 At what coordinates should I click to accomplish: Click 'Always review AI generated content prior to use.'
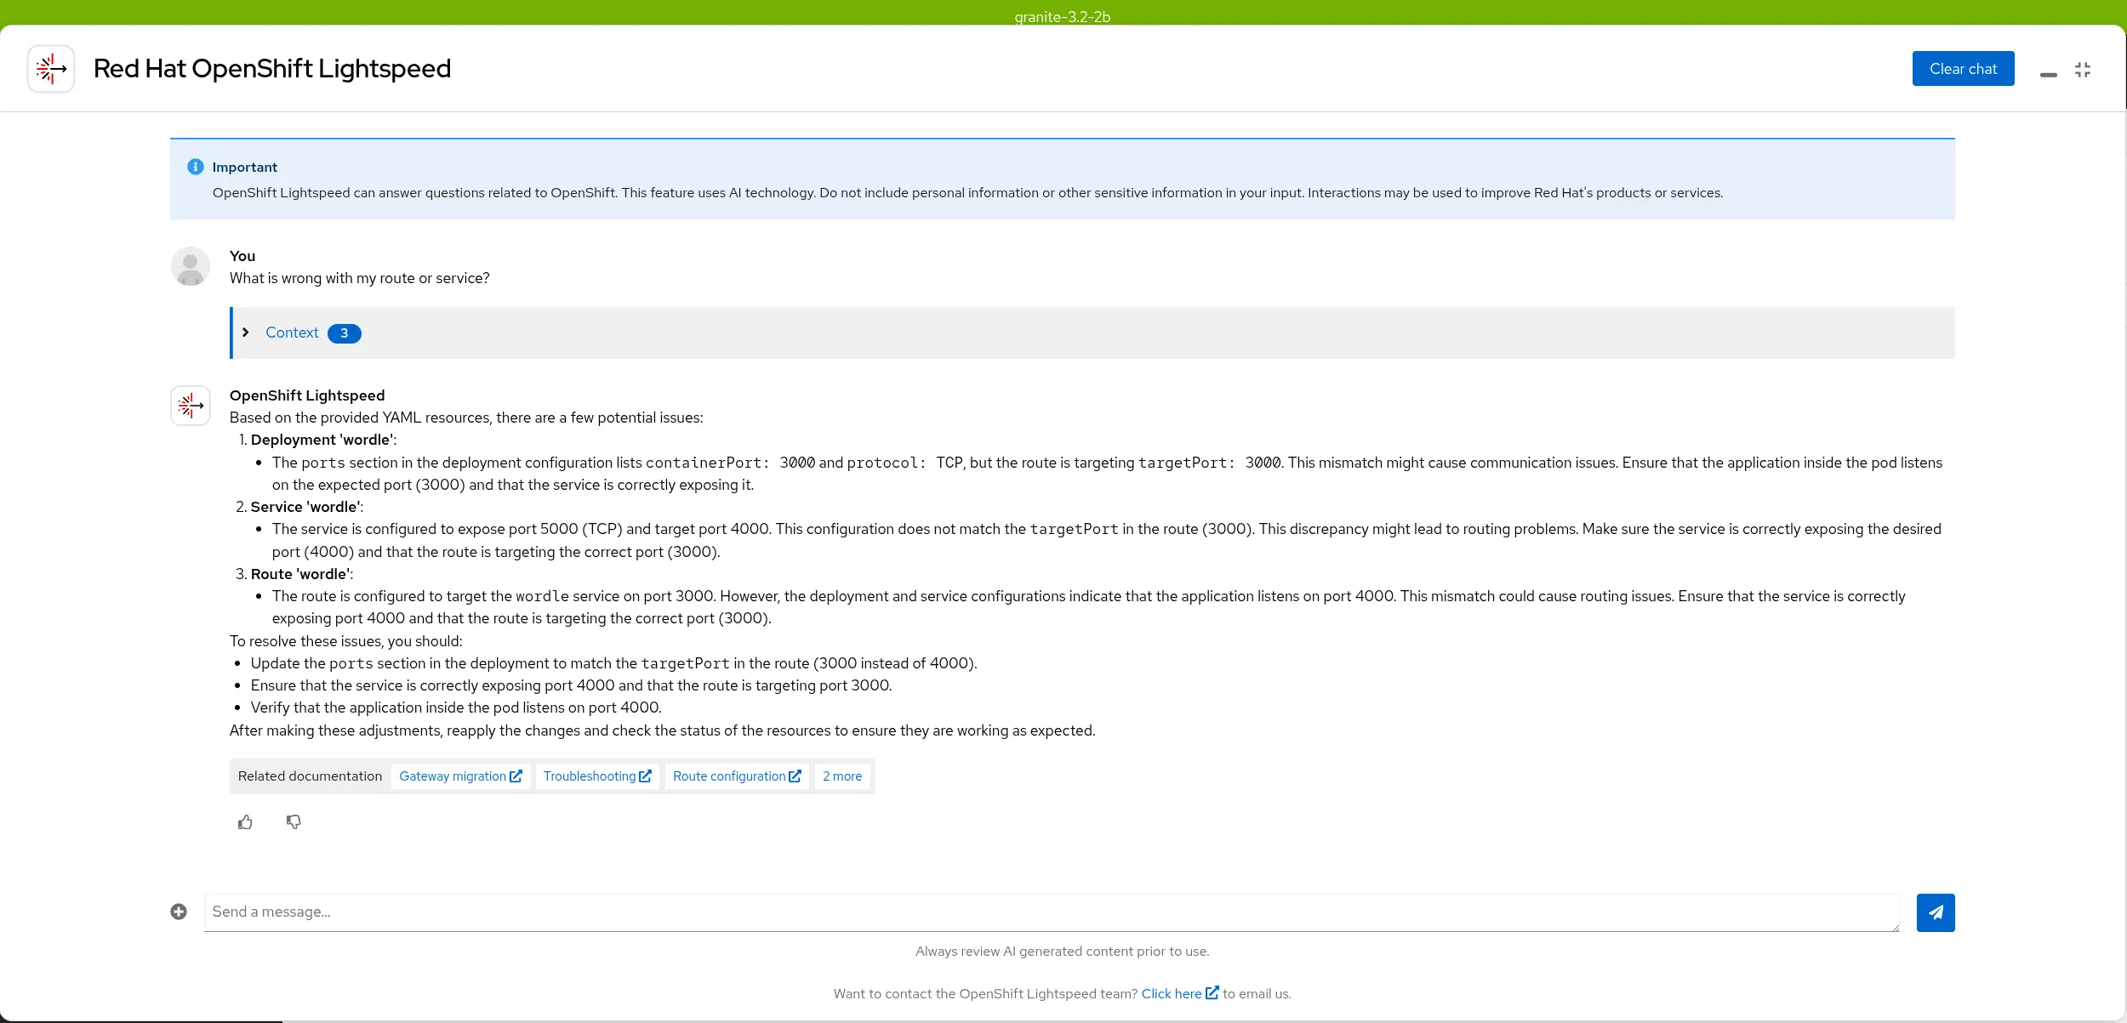click(1062, 952)
